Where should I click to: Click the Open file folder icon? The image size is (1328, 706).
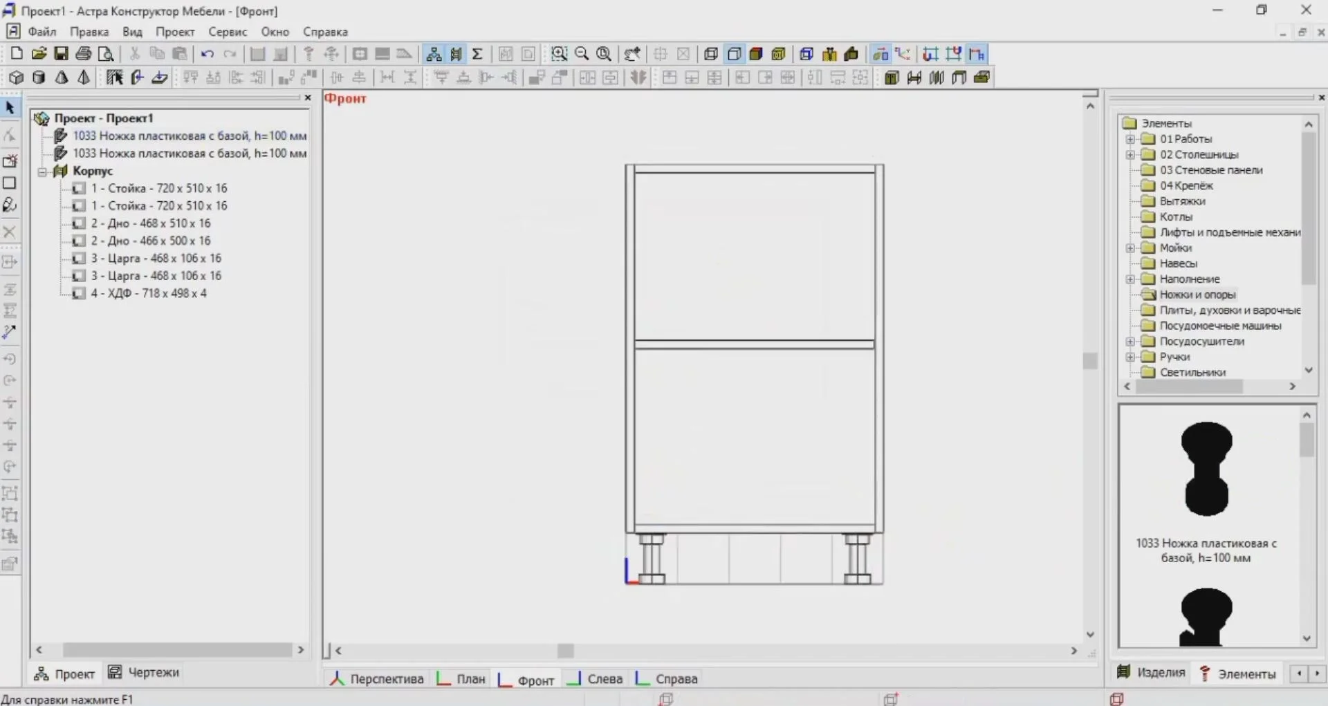coord(39,54)
